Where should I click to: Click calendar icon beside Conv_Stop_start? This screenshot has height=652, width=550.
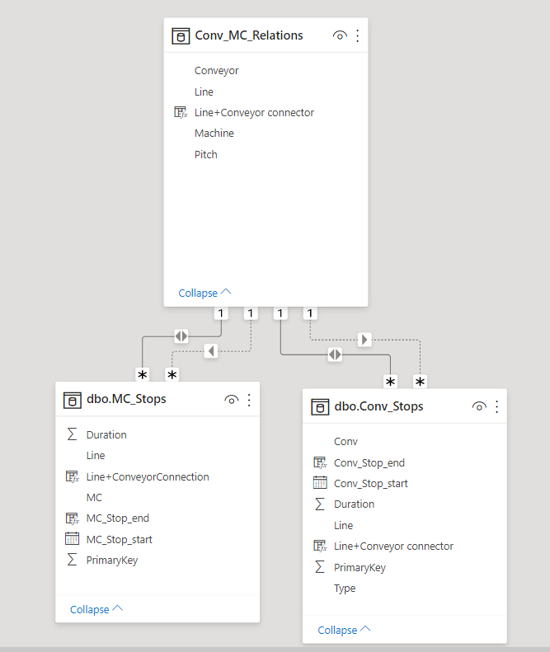[320, 483]
